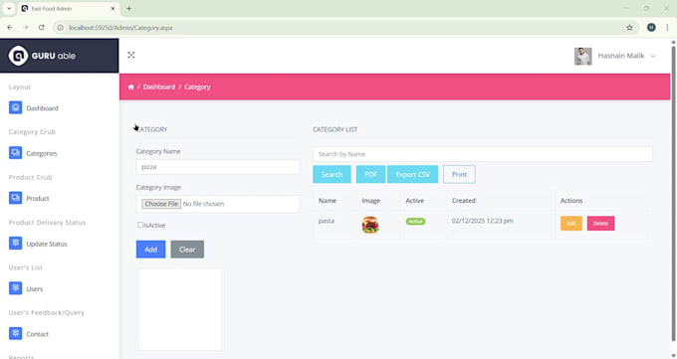The height and width of the screenshot is (359, 677).
Task: Click Hasnain Malik profile avatar
Action: (582, 56)
